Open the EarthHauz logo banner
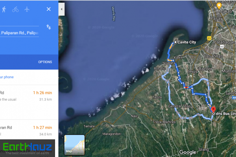Screen dimensions: 236x157 [28, 148]
